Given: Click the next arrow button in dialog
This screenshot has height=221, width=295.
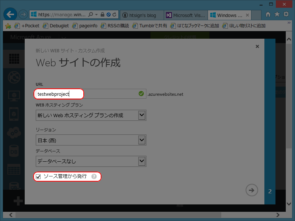Looking at the screenshot, I should (x=252, y=190).
